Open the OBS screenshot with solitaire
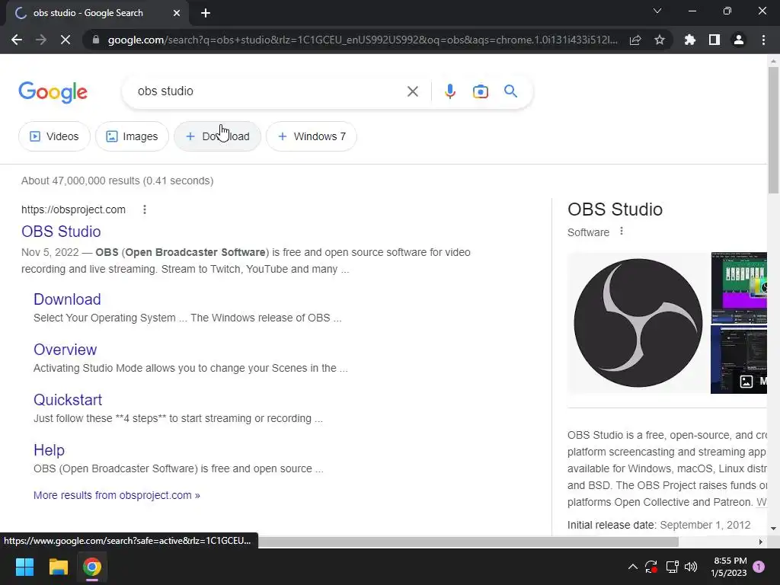The height and width of the screenshot is (585, 780). coord(739,287)
